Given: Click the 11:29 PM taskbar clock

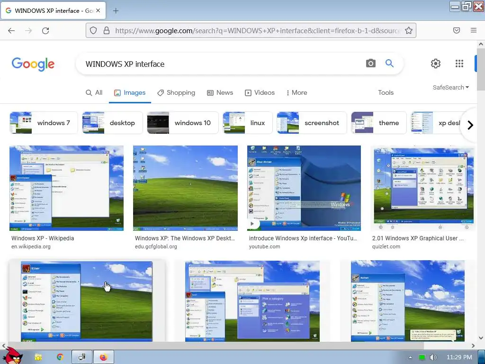Looking at the screenshot, I should tap(459, 357).
